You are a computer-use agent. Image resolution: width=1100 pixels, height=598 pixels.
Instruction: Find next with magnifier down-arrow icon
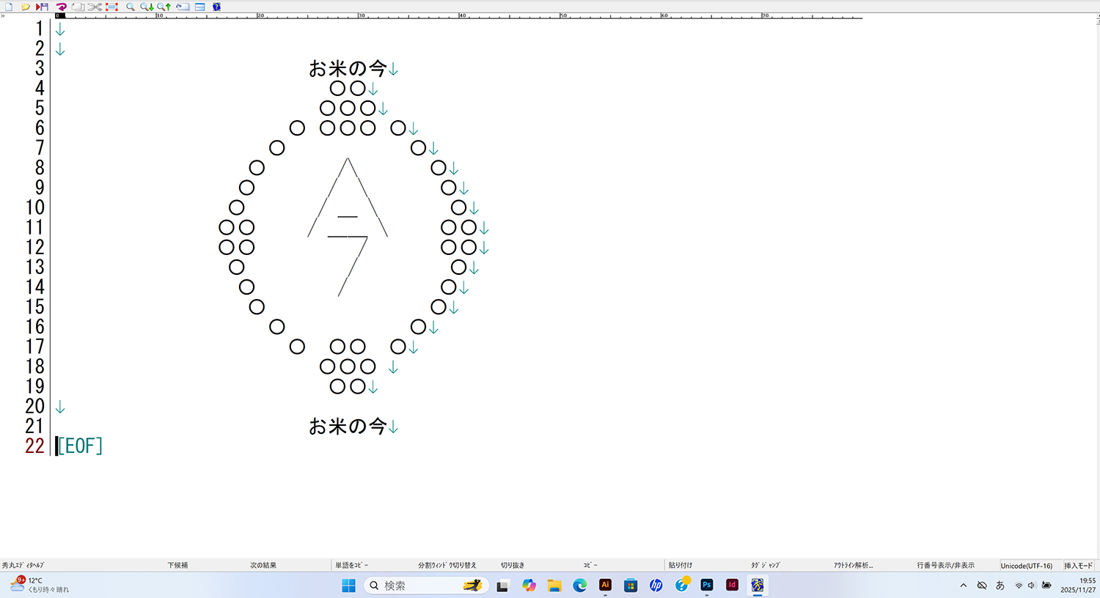(147, 7)
